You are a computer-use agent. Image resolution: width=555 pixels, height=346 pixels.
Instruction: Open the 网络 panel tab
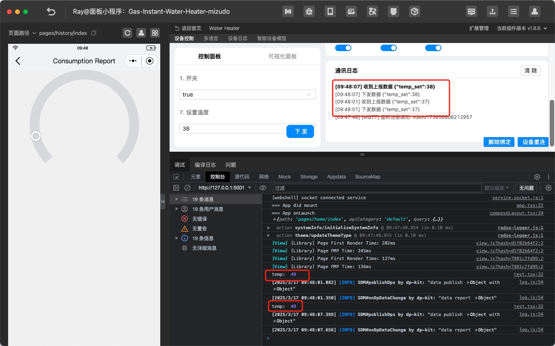[x=264, y=176]
